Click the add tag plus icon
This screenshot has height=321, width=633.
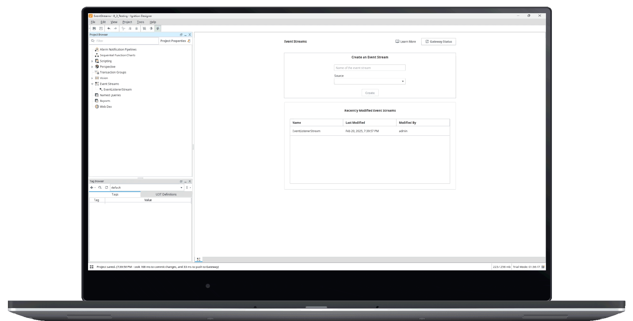pyautogui.click(x=92, y=188)
